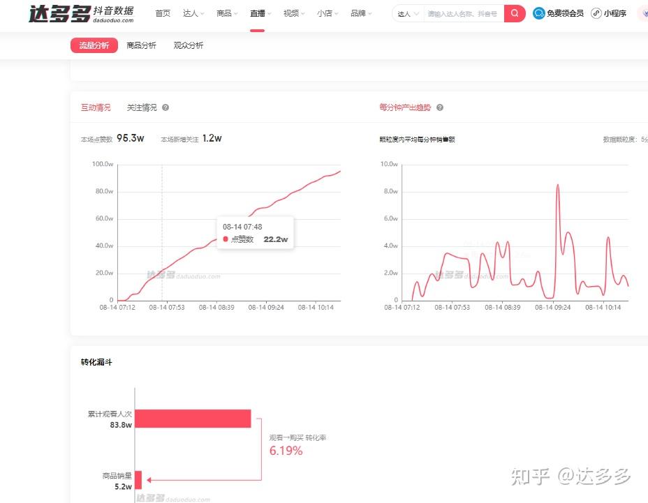This screenshot has width=648, height=503.
Task: Expand the 视频 navigation menu
Action: [x=294, y=13]
